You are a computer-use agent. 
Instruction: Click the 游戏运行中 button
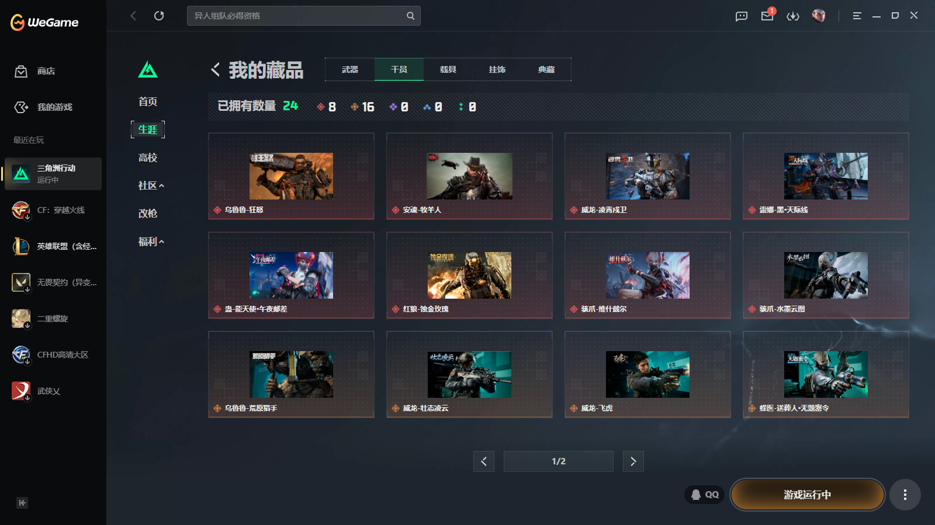(x=807, y=495)
